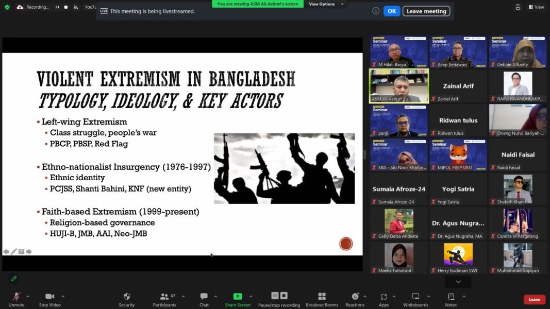The image size is (550, 309).
Task: Expand arrow next to Chat
Action: coord(215,297)
